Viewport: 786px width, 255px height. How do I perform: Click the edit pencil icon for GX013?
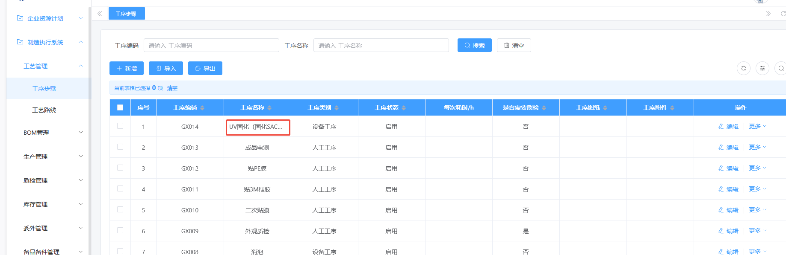coord(721,147)
